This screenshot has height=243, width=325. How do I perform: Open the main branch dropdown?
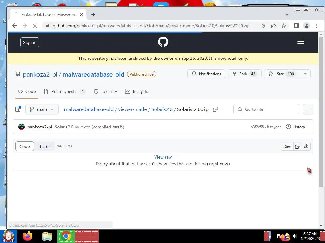[x=42, y=109]
